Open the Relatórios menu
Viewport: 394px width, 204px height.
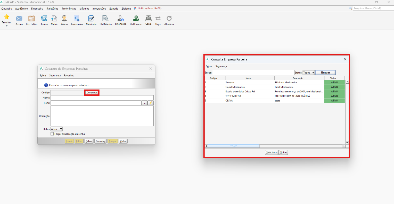click(x=52, y=8)
